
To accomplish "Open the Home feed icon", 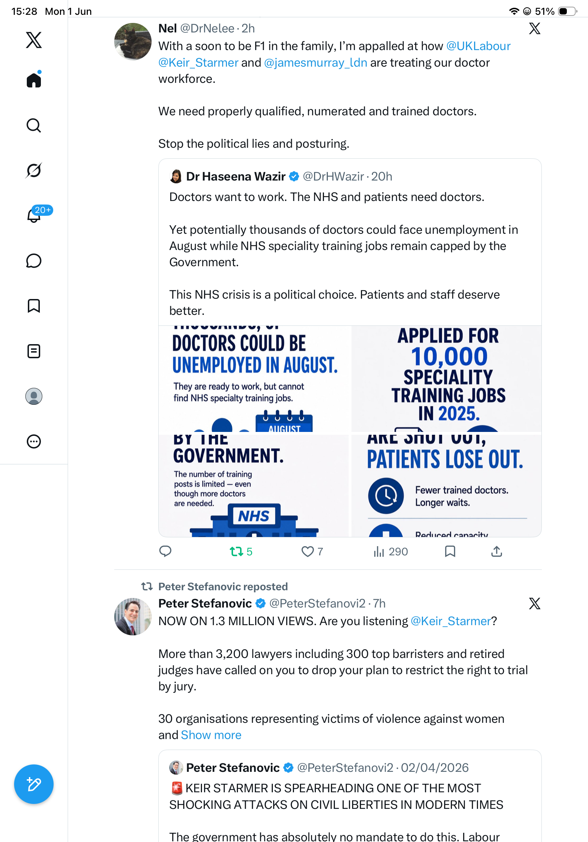I will [x=34, y=80].
